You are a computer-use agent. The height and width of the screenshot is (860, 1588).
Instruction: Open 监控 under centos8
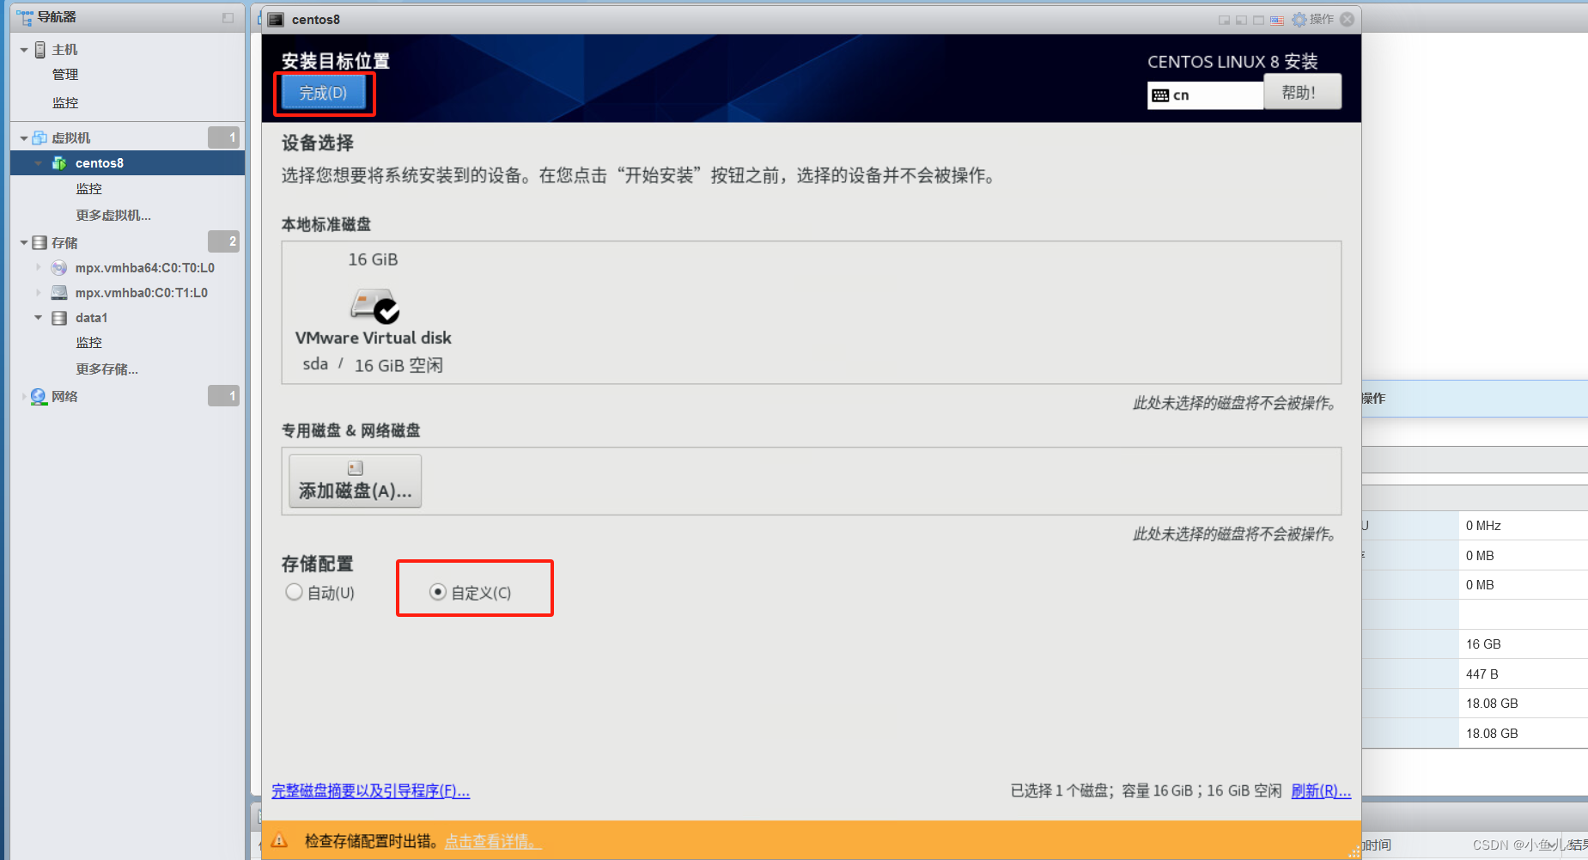pos(89,189)
